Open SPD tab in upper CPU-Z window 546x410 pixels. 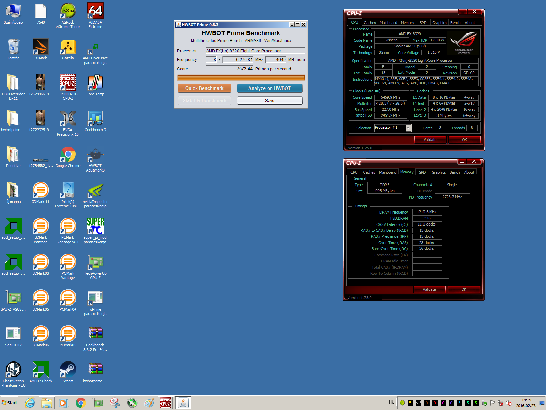coord(423,23)
